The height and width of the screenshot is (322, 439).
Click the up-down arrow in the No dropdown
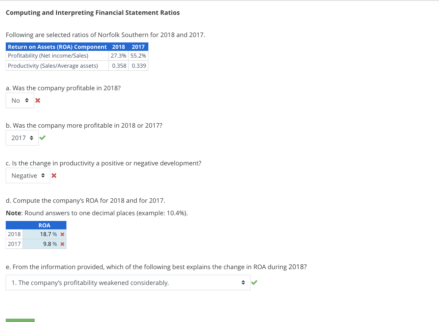[27, 100]
